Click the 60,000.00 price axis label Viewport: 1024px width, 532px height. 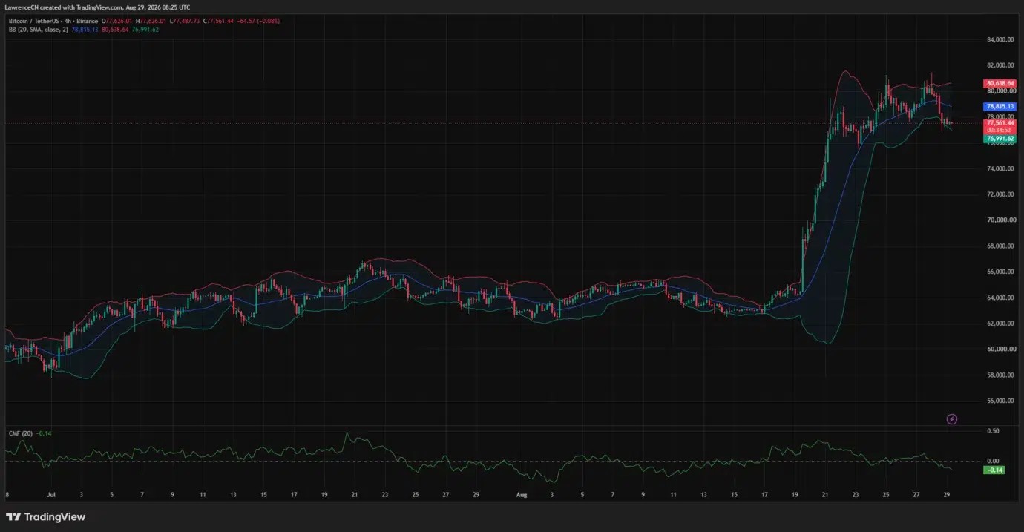click(x=1000, y=349)
